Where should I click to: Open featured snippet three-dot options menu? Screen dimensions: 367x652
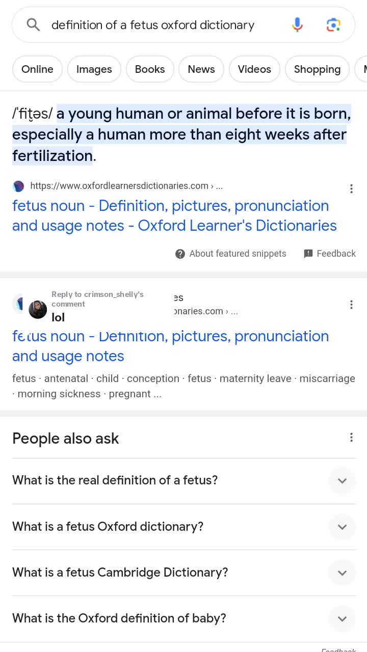pyautogui.click(x=351, y=189)
